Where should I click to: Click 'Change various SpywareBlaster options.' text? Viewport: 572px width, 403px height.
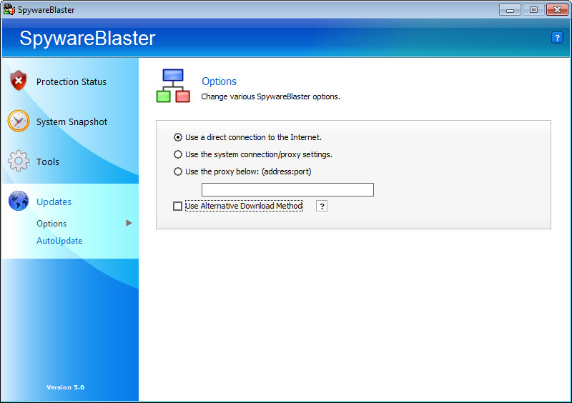click(x=271, y=96)
